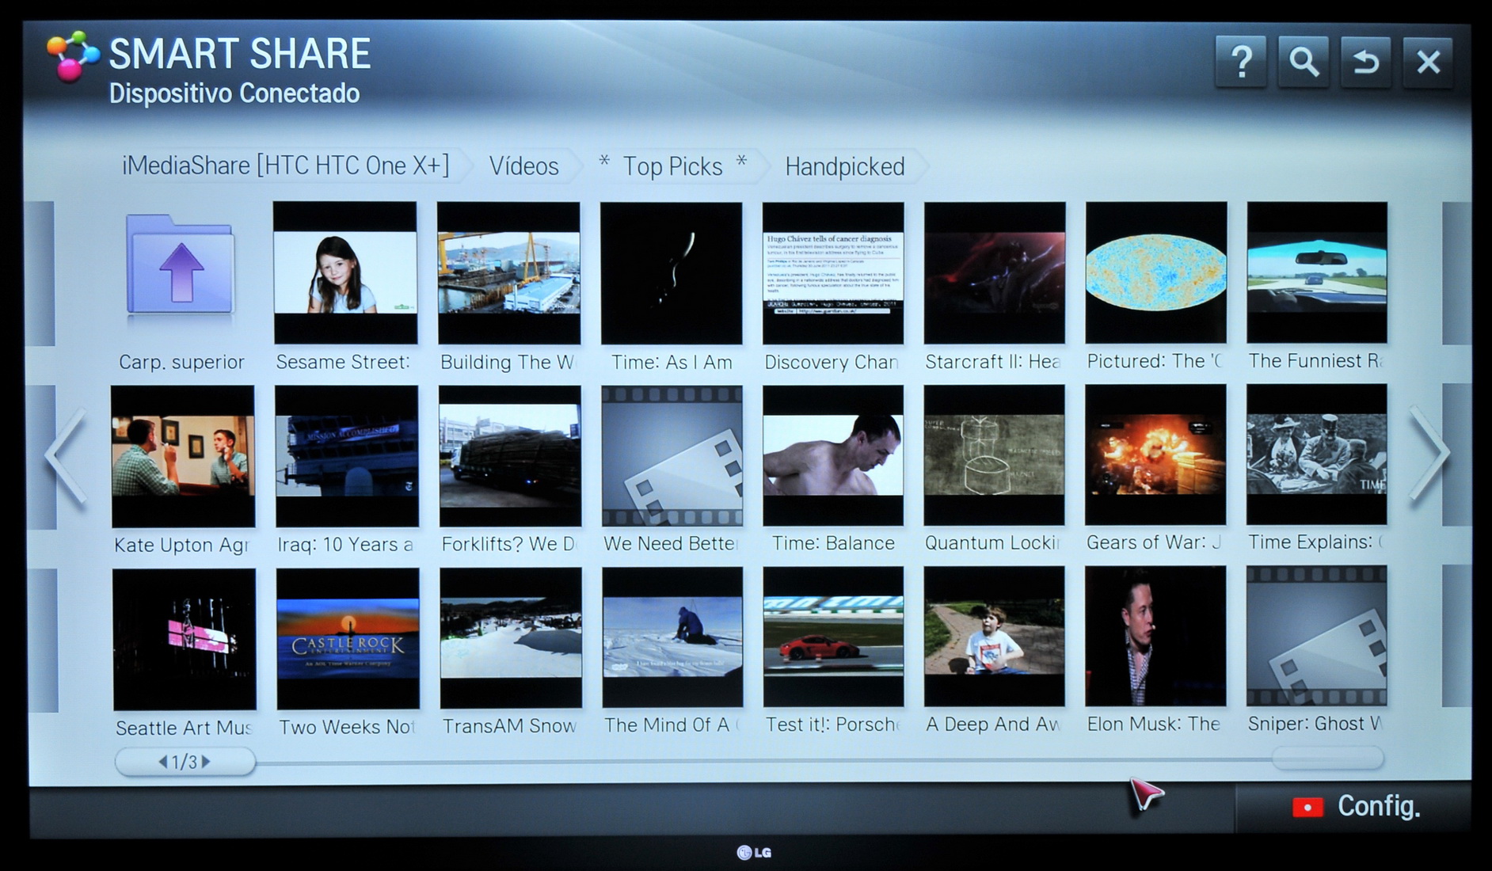Select the Vídeos breadcrumb

click(x=523, y=166)
